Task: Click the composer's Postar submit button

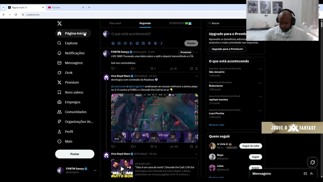Action: pos(191,43)
